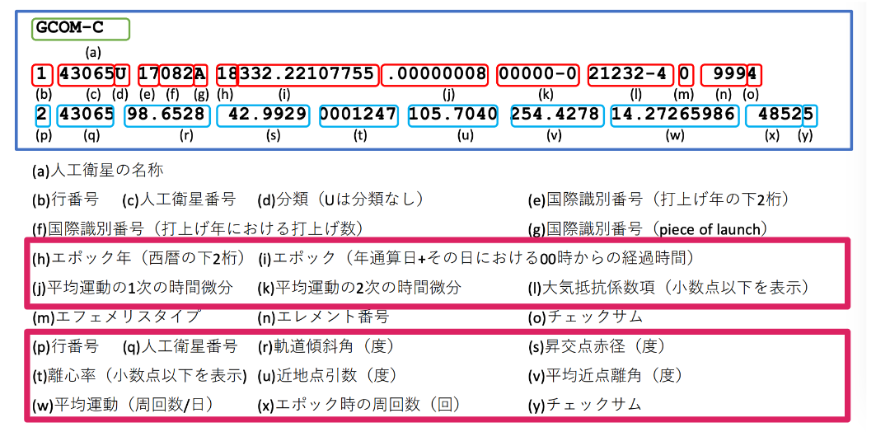Select the (i)エポック description text

pyautogui.click(x=476, y=258)
